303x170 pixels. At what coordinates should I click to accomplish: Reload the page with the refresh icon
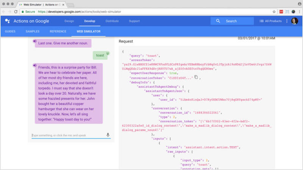(x=16, y=12)
